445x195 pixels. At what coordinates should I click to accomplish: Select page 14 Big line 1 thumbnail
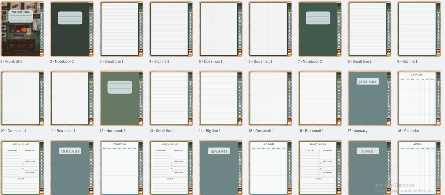(220, 98)
